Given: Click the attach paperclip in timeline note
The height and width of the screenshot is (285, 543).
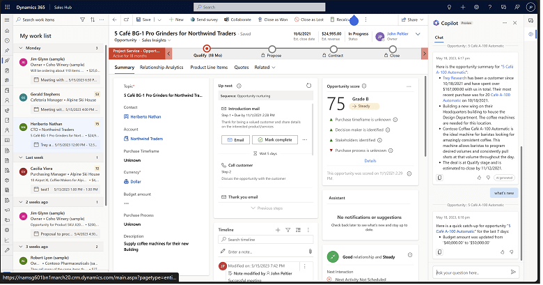Looking at the screenshot, I should click(x=310, y=252).
